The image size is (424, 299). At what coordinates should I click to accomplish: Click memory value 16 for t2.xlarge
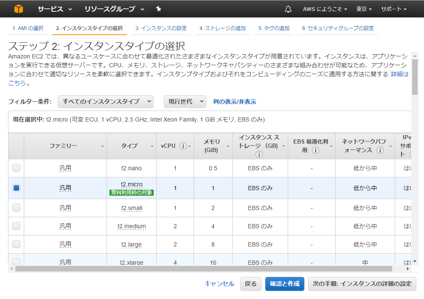pyautogui.click(x=213, y=262)
